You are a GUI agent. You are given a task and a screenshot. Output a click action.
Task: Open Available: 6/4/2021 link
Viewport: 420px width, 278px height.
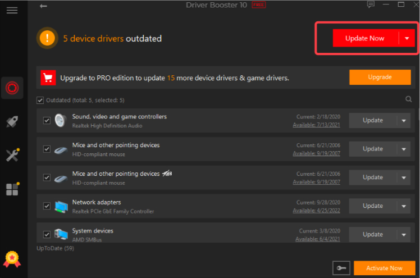click(318, 239)
